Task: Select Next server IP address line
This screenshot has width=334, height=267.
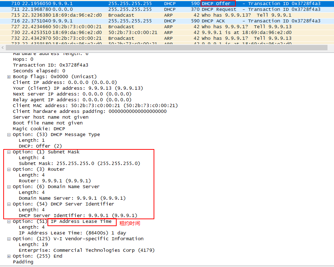Action: 72,94
